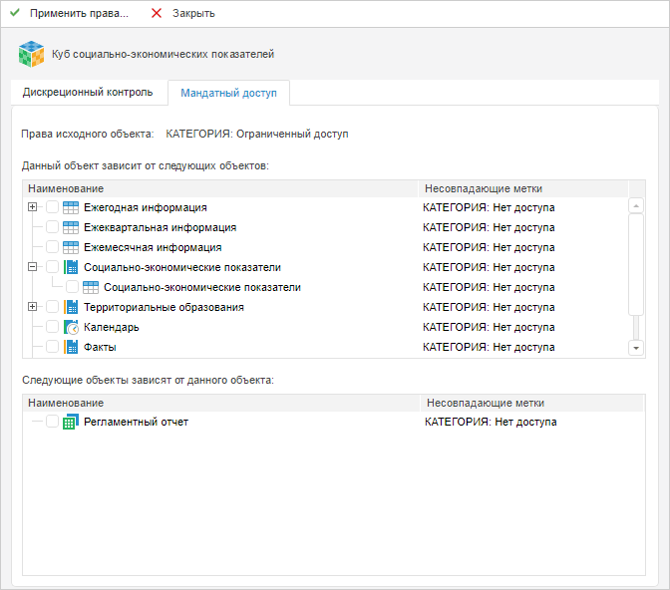The height and width of the screenshot is (590, 670).
Task: Click the calendar icon next to Календарь
Action: coord(71,327)
